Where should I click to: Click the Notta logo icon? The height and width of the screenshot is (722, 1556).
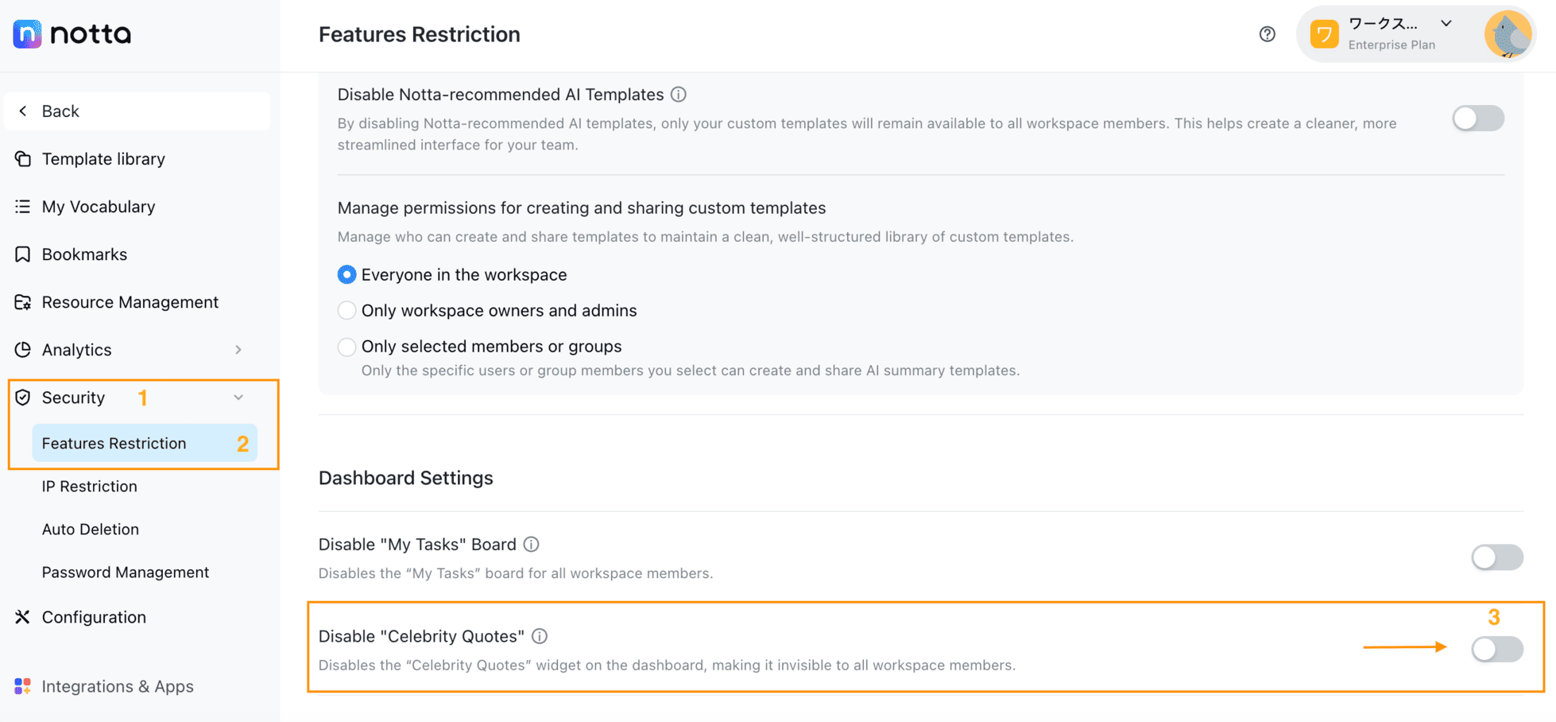click(x=27, y=34)
